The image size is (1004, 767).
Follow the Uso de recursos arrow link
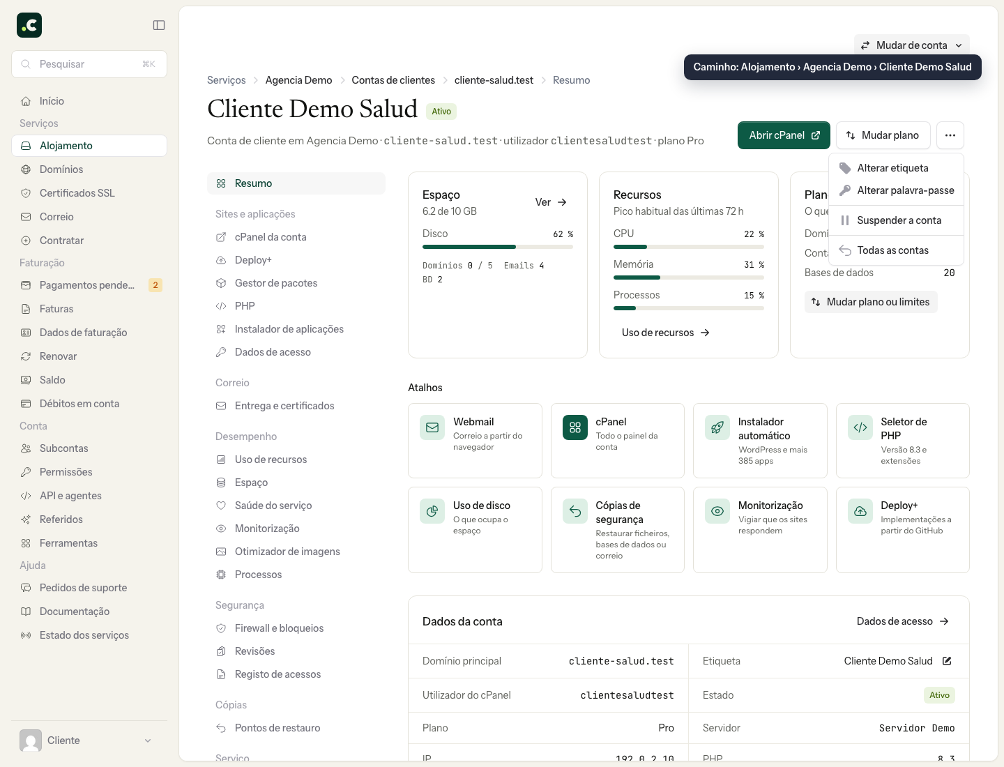(666, 333)
